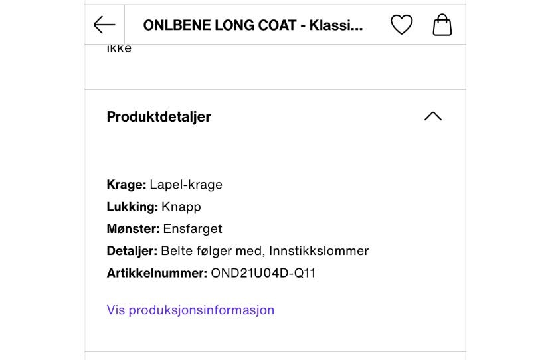Select the Artikkelnummer label

157,273
